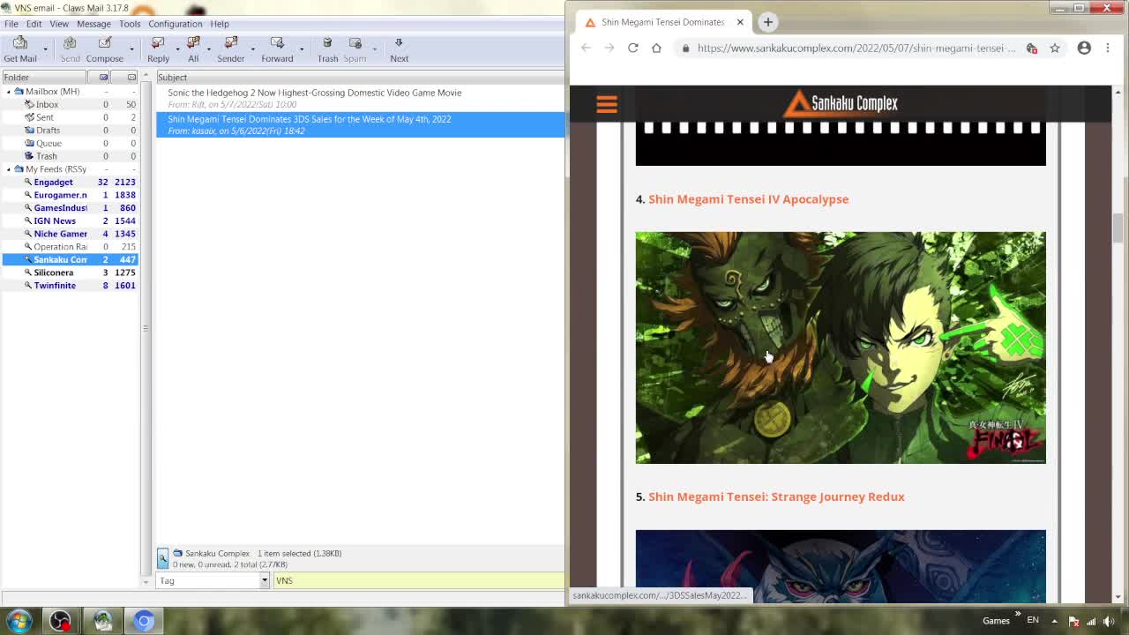Select the Sonic the Hedgehog 2 message
The height and width of the screenshot is (635, 1129).
(x=360, y=98)
